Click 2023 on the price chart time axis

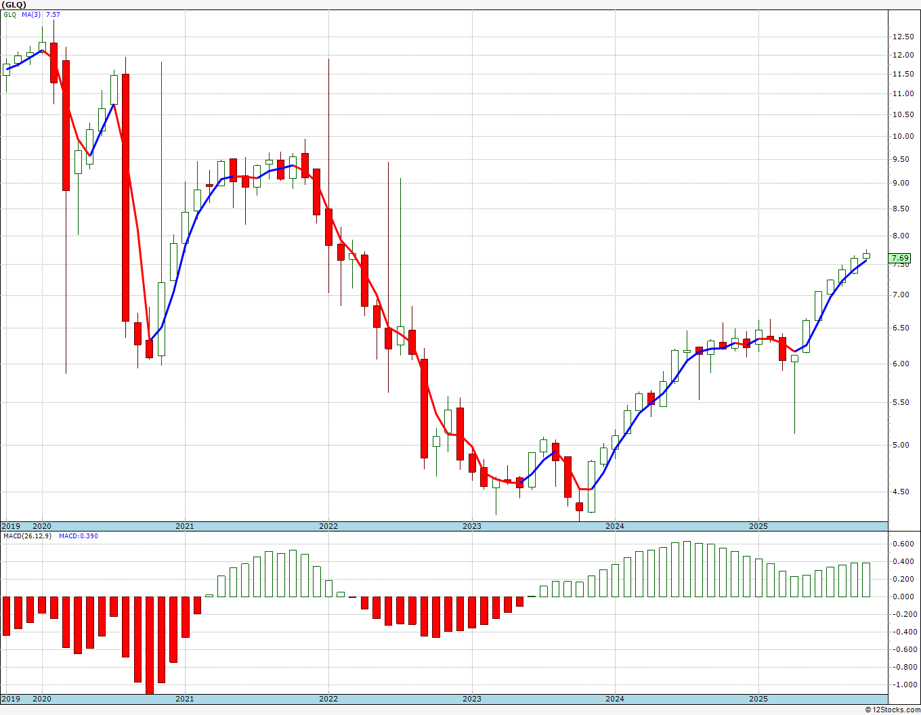[x=472, y=526]
